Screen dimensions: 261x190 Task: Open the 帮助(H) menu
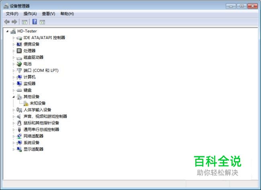coord(67,14)
